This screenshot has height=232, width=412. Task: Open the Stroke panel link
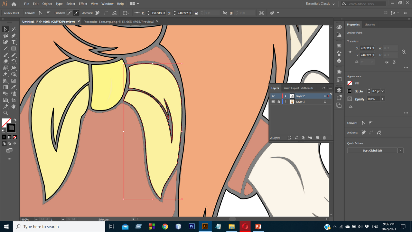click(x=359, y=92)
